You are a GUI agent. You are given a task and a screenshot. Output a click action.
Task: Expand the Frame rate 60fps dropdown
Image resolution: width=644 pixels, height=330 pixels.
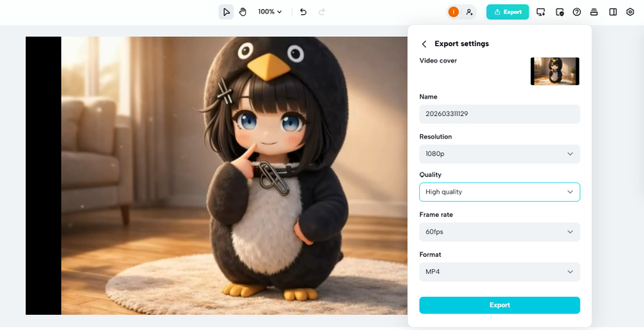[499, 232]
